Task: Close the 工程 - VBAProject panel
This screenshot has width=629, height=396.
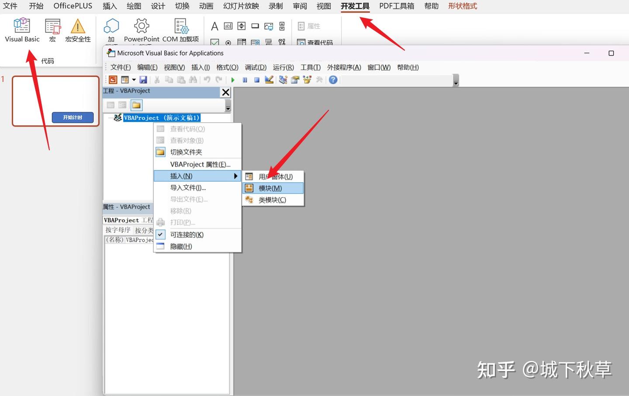Action: [x=225, y=92]
